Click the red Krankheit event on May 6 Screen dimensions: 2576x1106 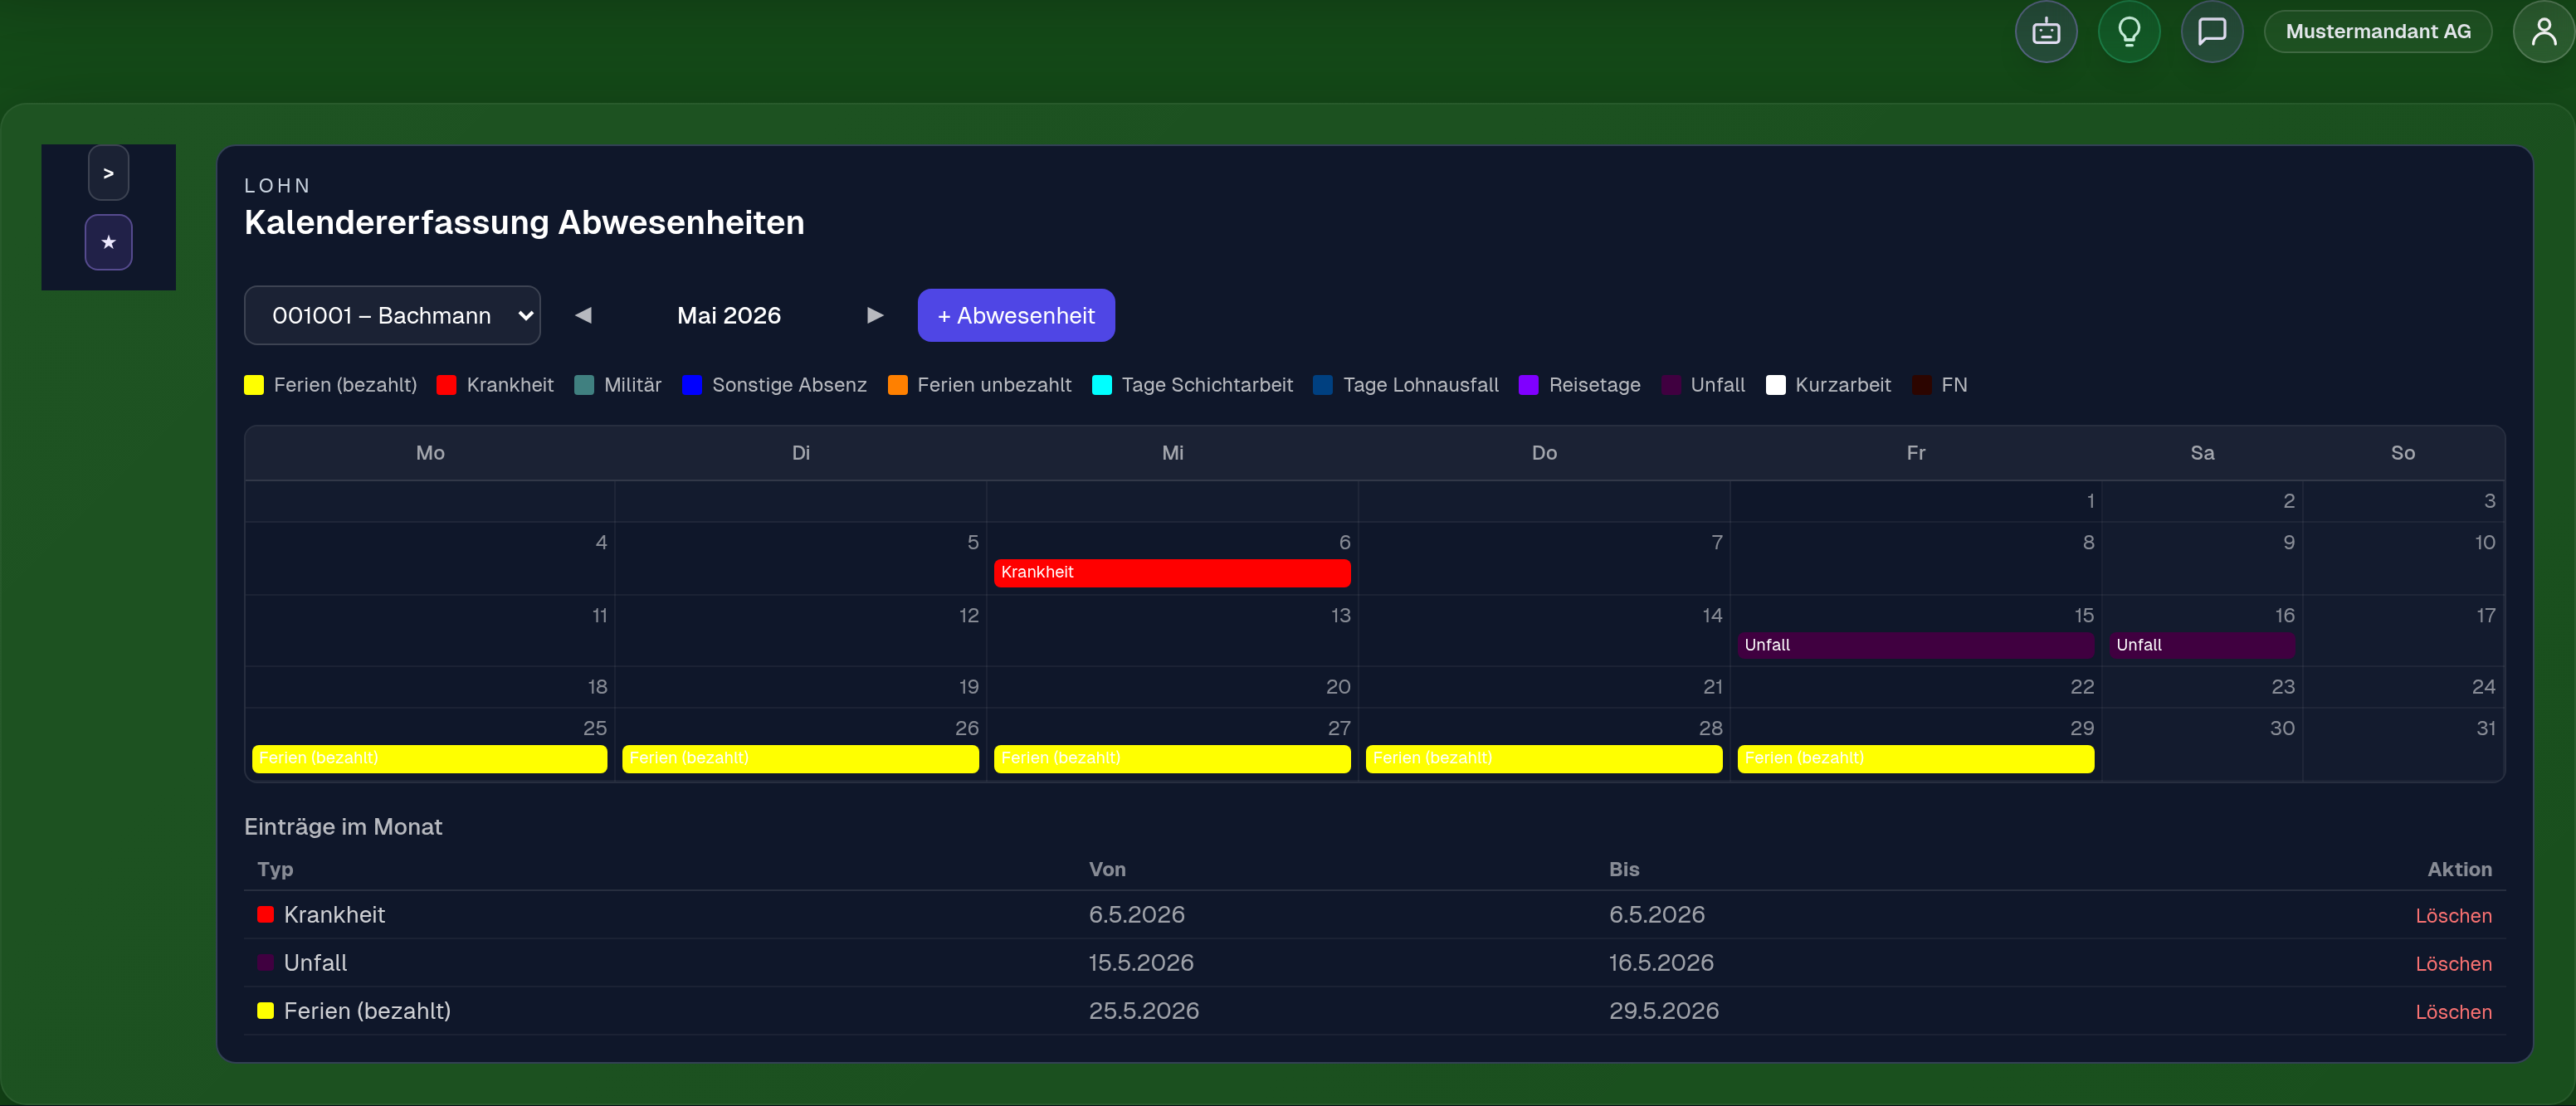1172,572
